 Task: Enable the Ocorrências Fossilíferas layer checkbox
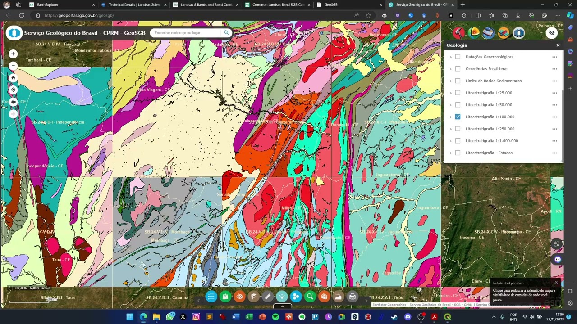pos(458,69)
